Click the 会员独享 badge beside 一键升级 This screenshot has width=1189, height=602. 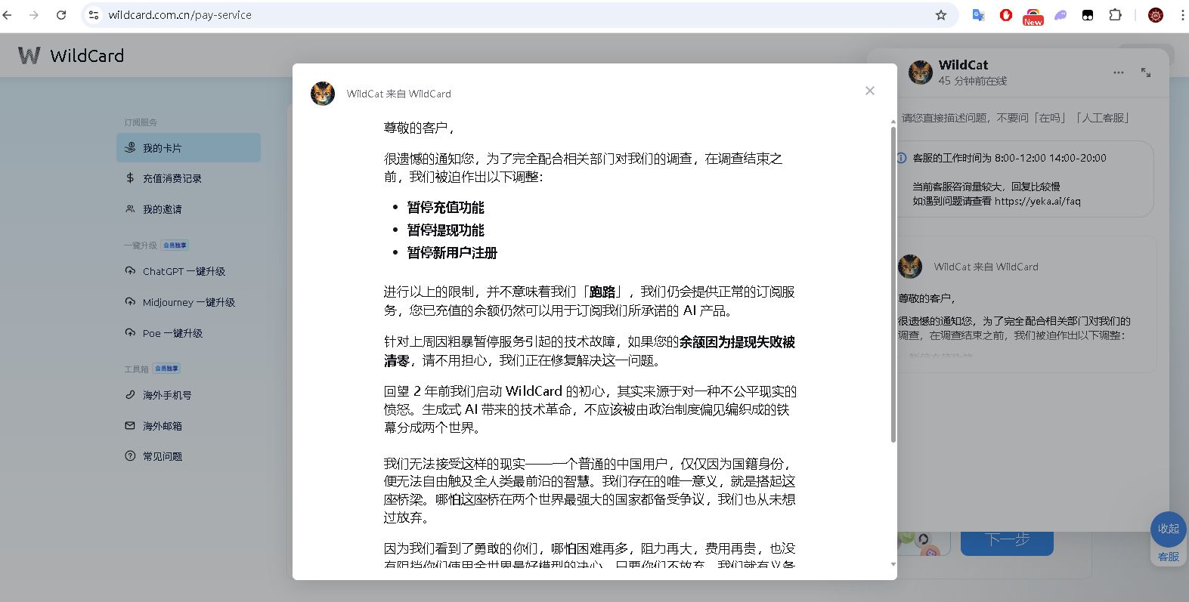coord(175,245)
